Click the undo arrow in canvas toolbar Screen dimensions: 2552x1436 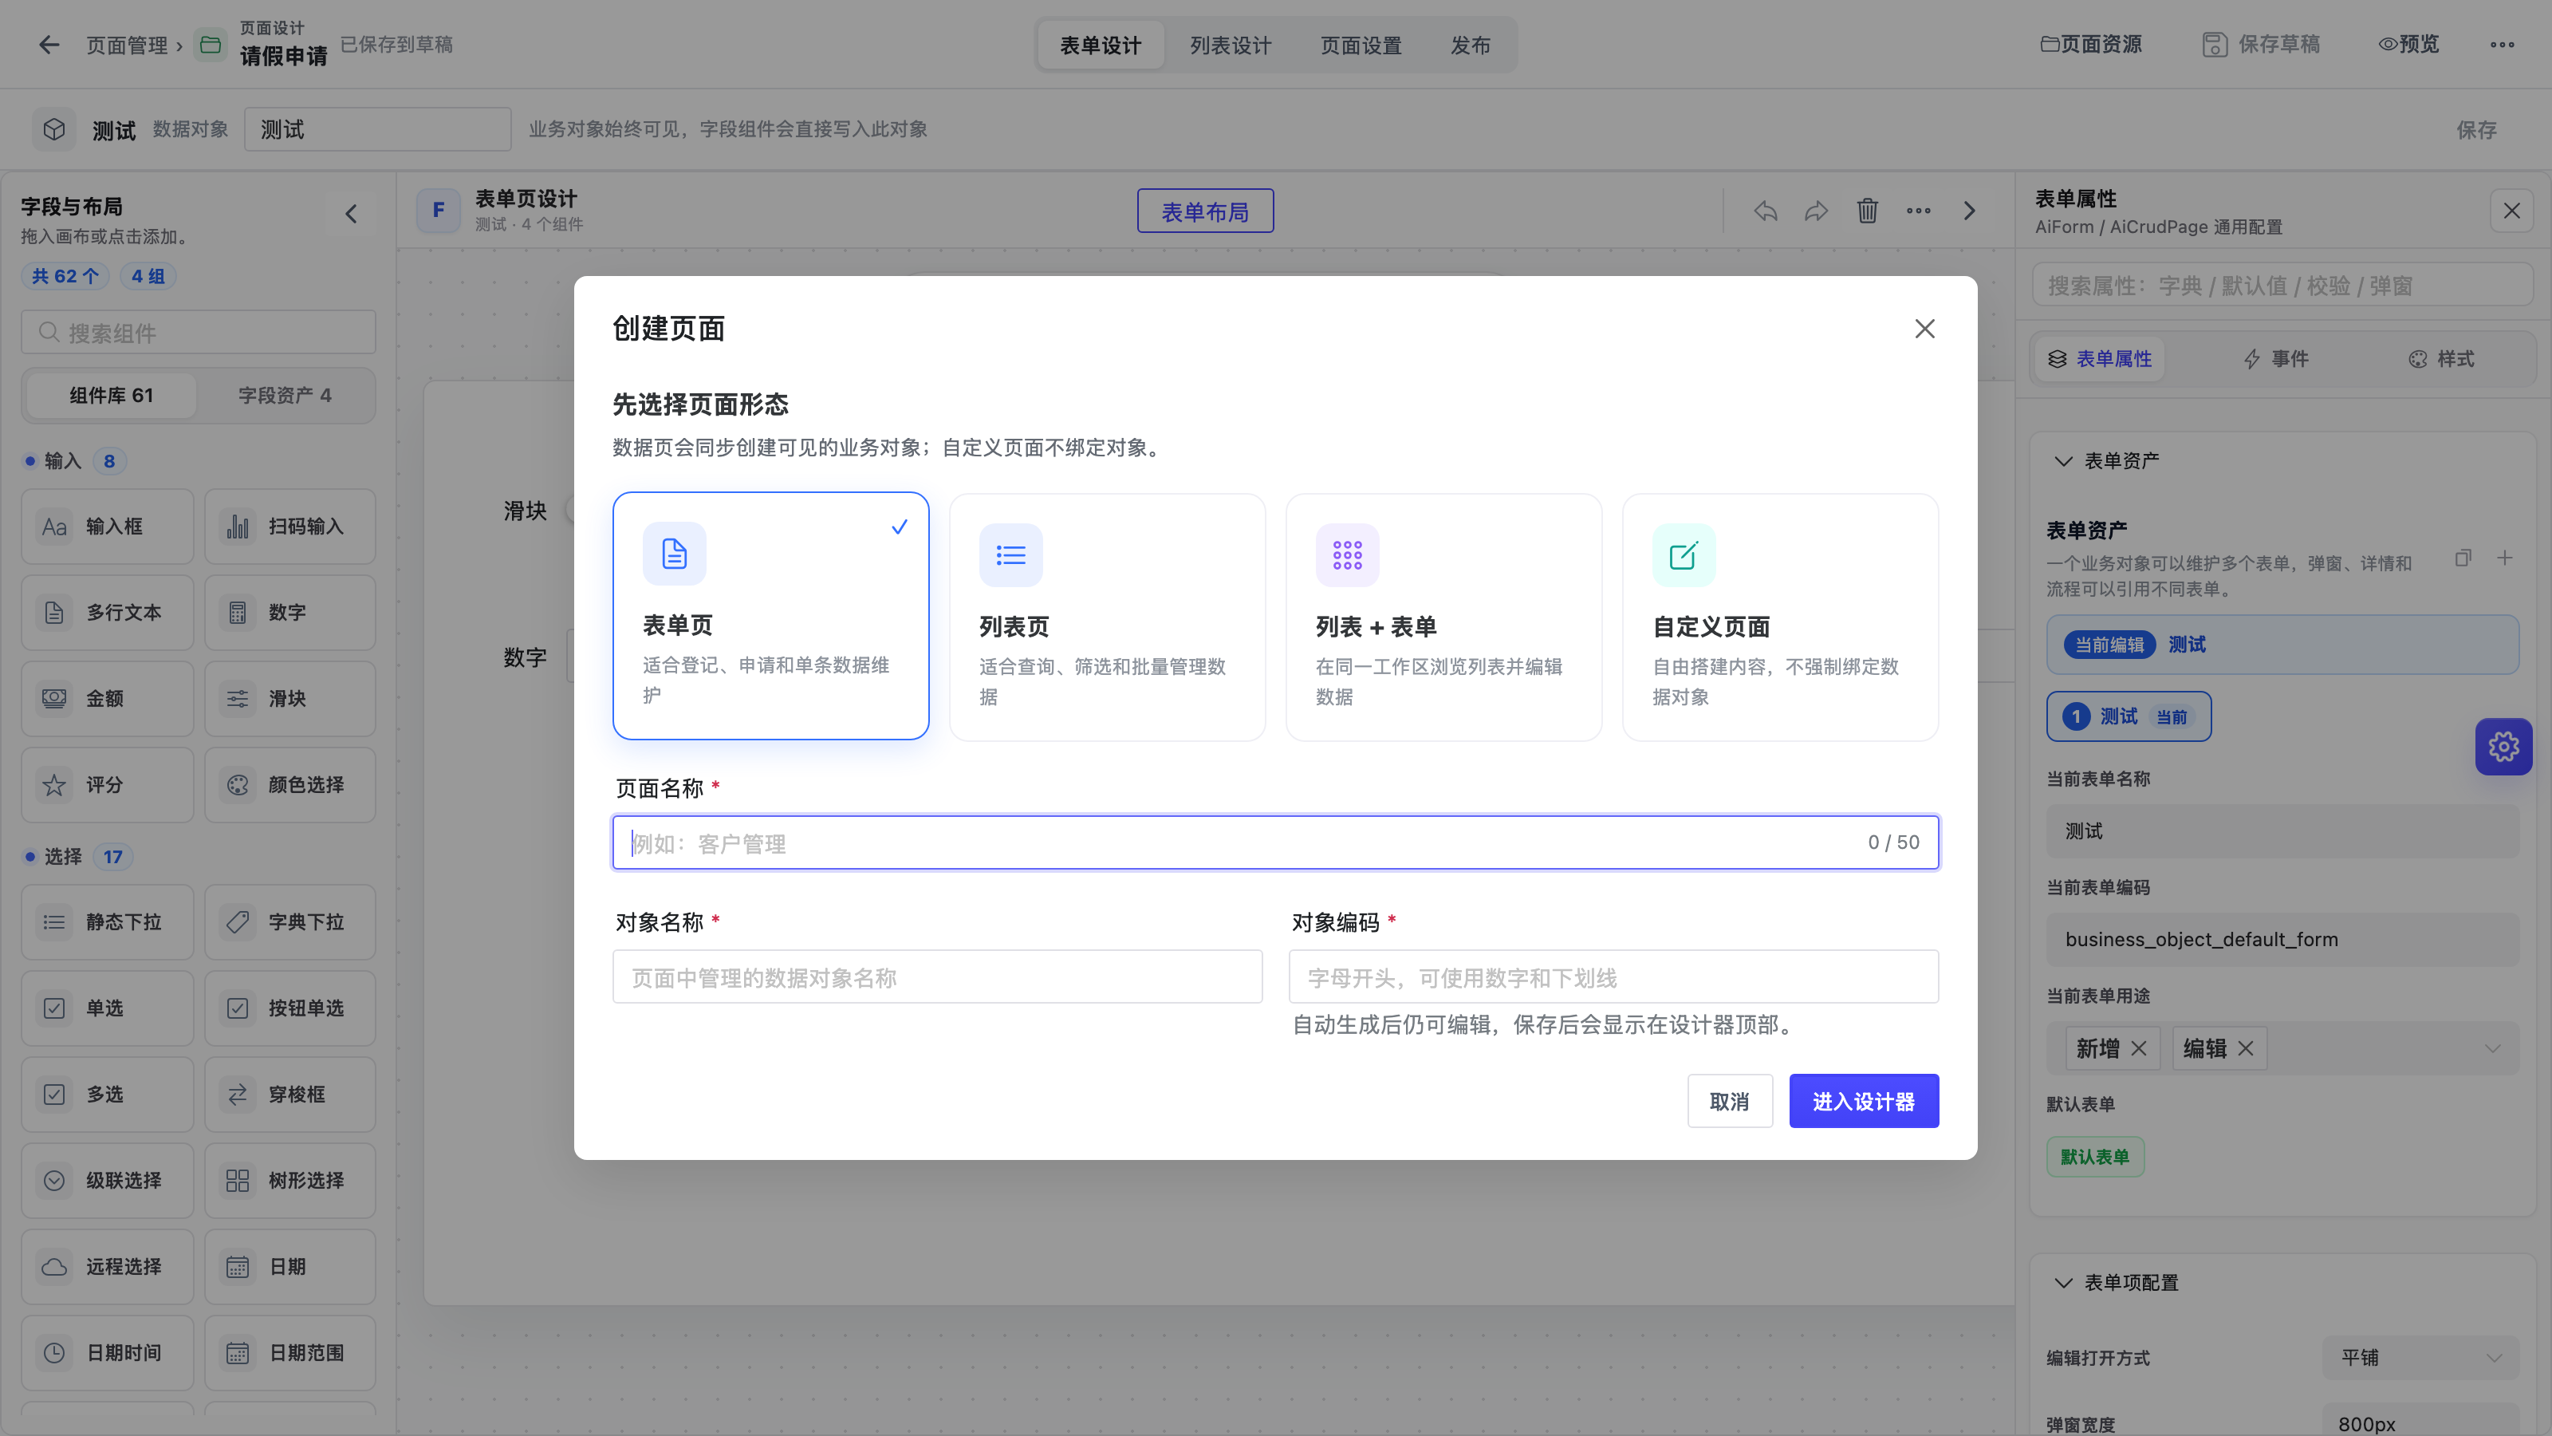pyautogui.click(x=1766, y=211)
